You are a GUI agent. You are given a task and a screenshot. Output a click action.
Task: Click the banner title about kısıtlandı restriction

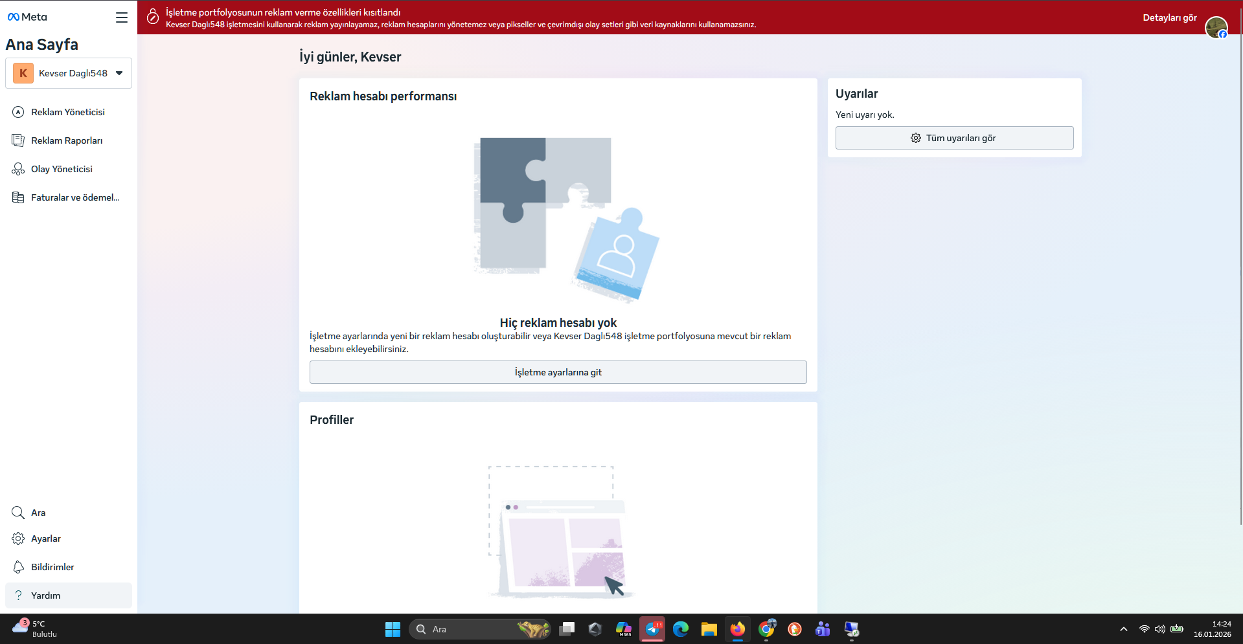coord(283,12)
